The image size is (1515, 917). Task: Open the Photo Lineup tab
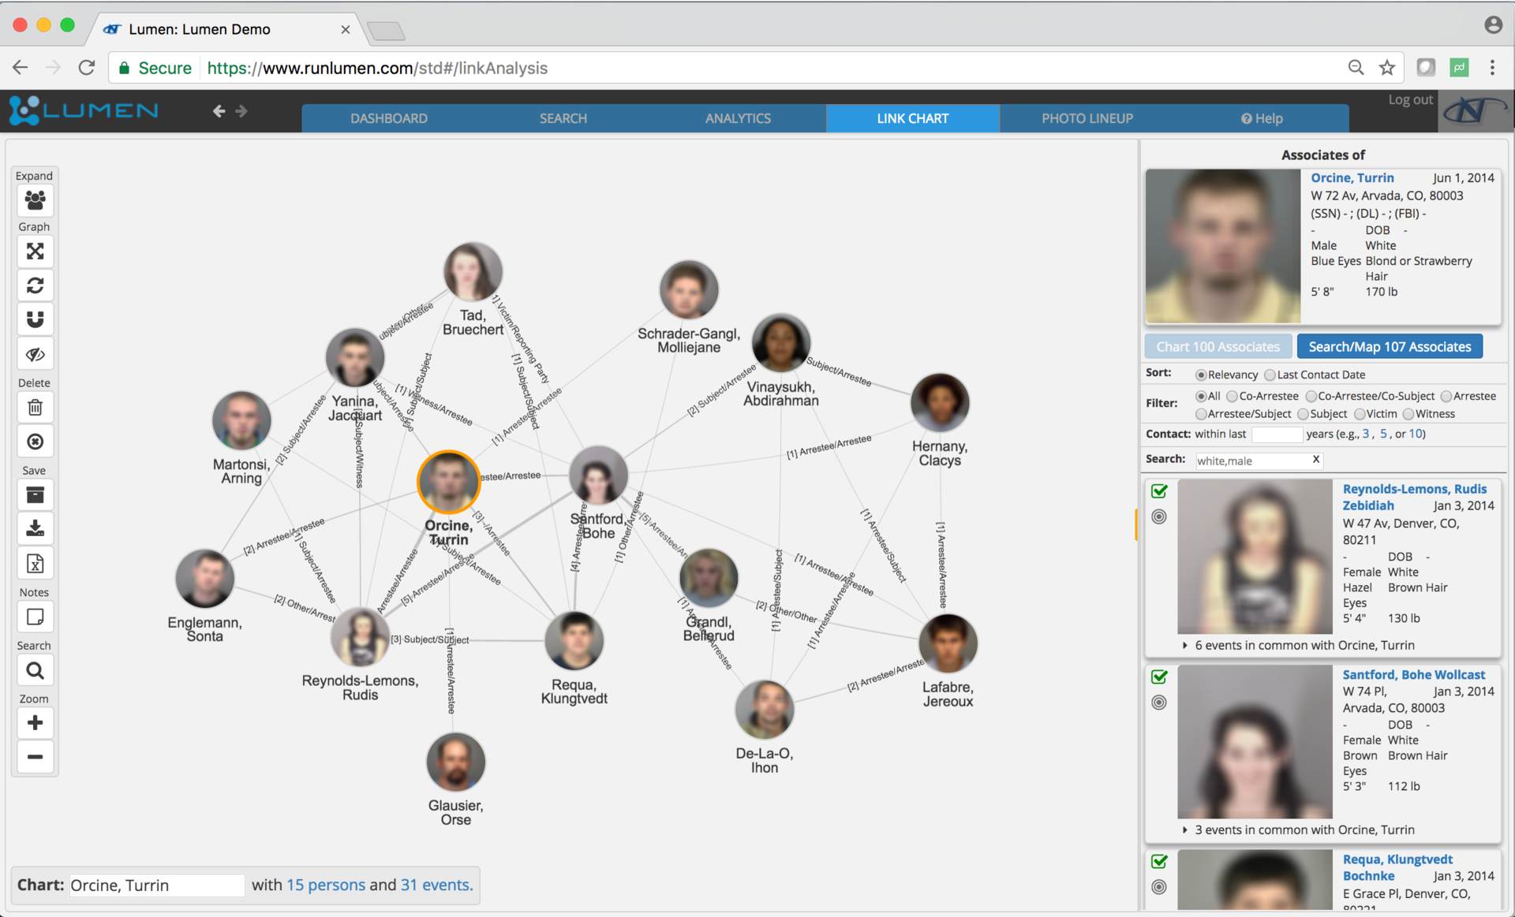[x=1087, y=117]
